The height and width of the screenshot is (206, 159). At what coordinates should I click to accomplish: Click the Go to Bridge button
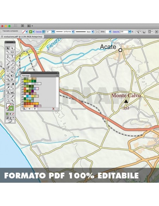tap(23, 26)
